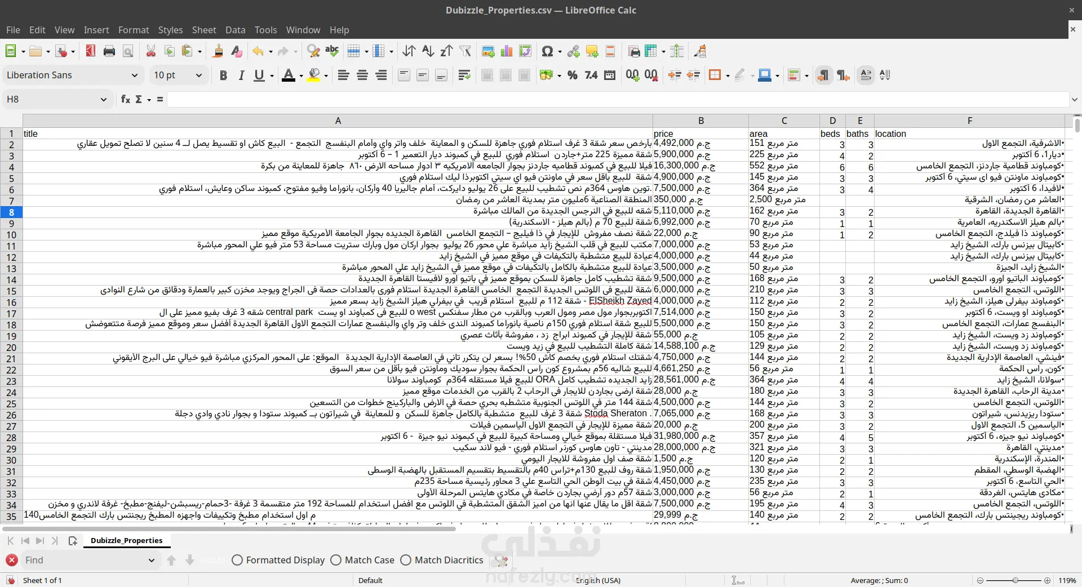The height and width of the screenshot is (587, 1082).
Task: Save the document with the Save icon
Action: pyautogui.click(x=61, y=51)
